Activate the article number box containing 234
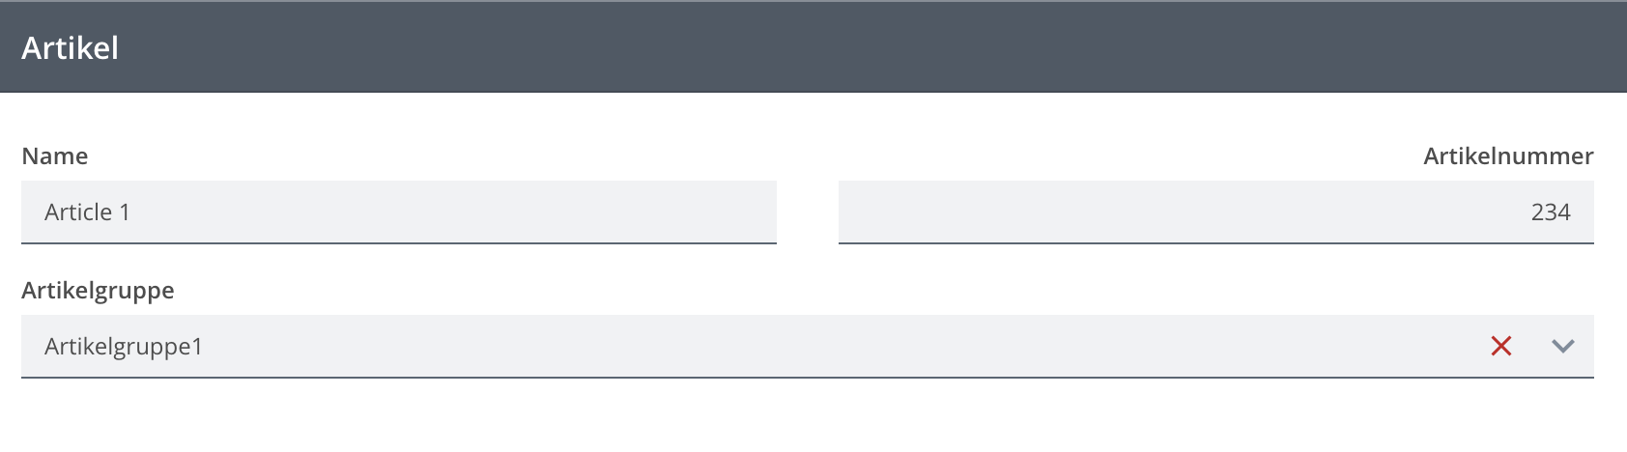 tap(1215, 212)
